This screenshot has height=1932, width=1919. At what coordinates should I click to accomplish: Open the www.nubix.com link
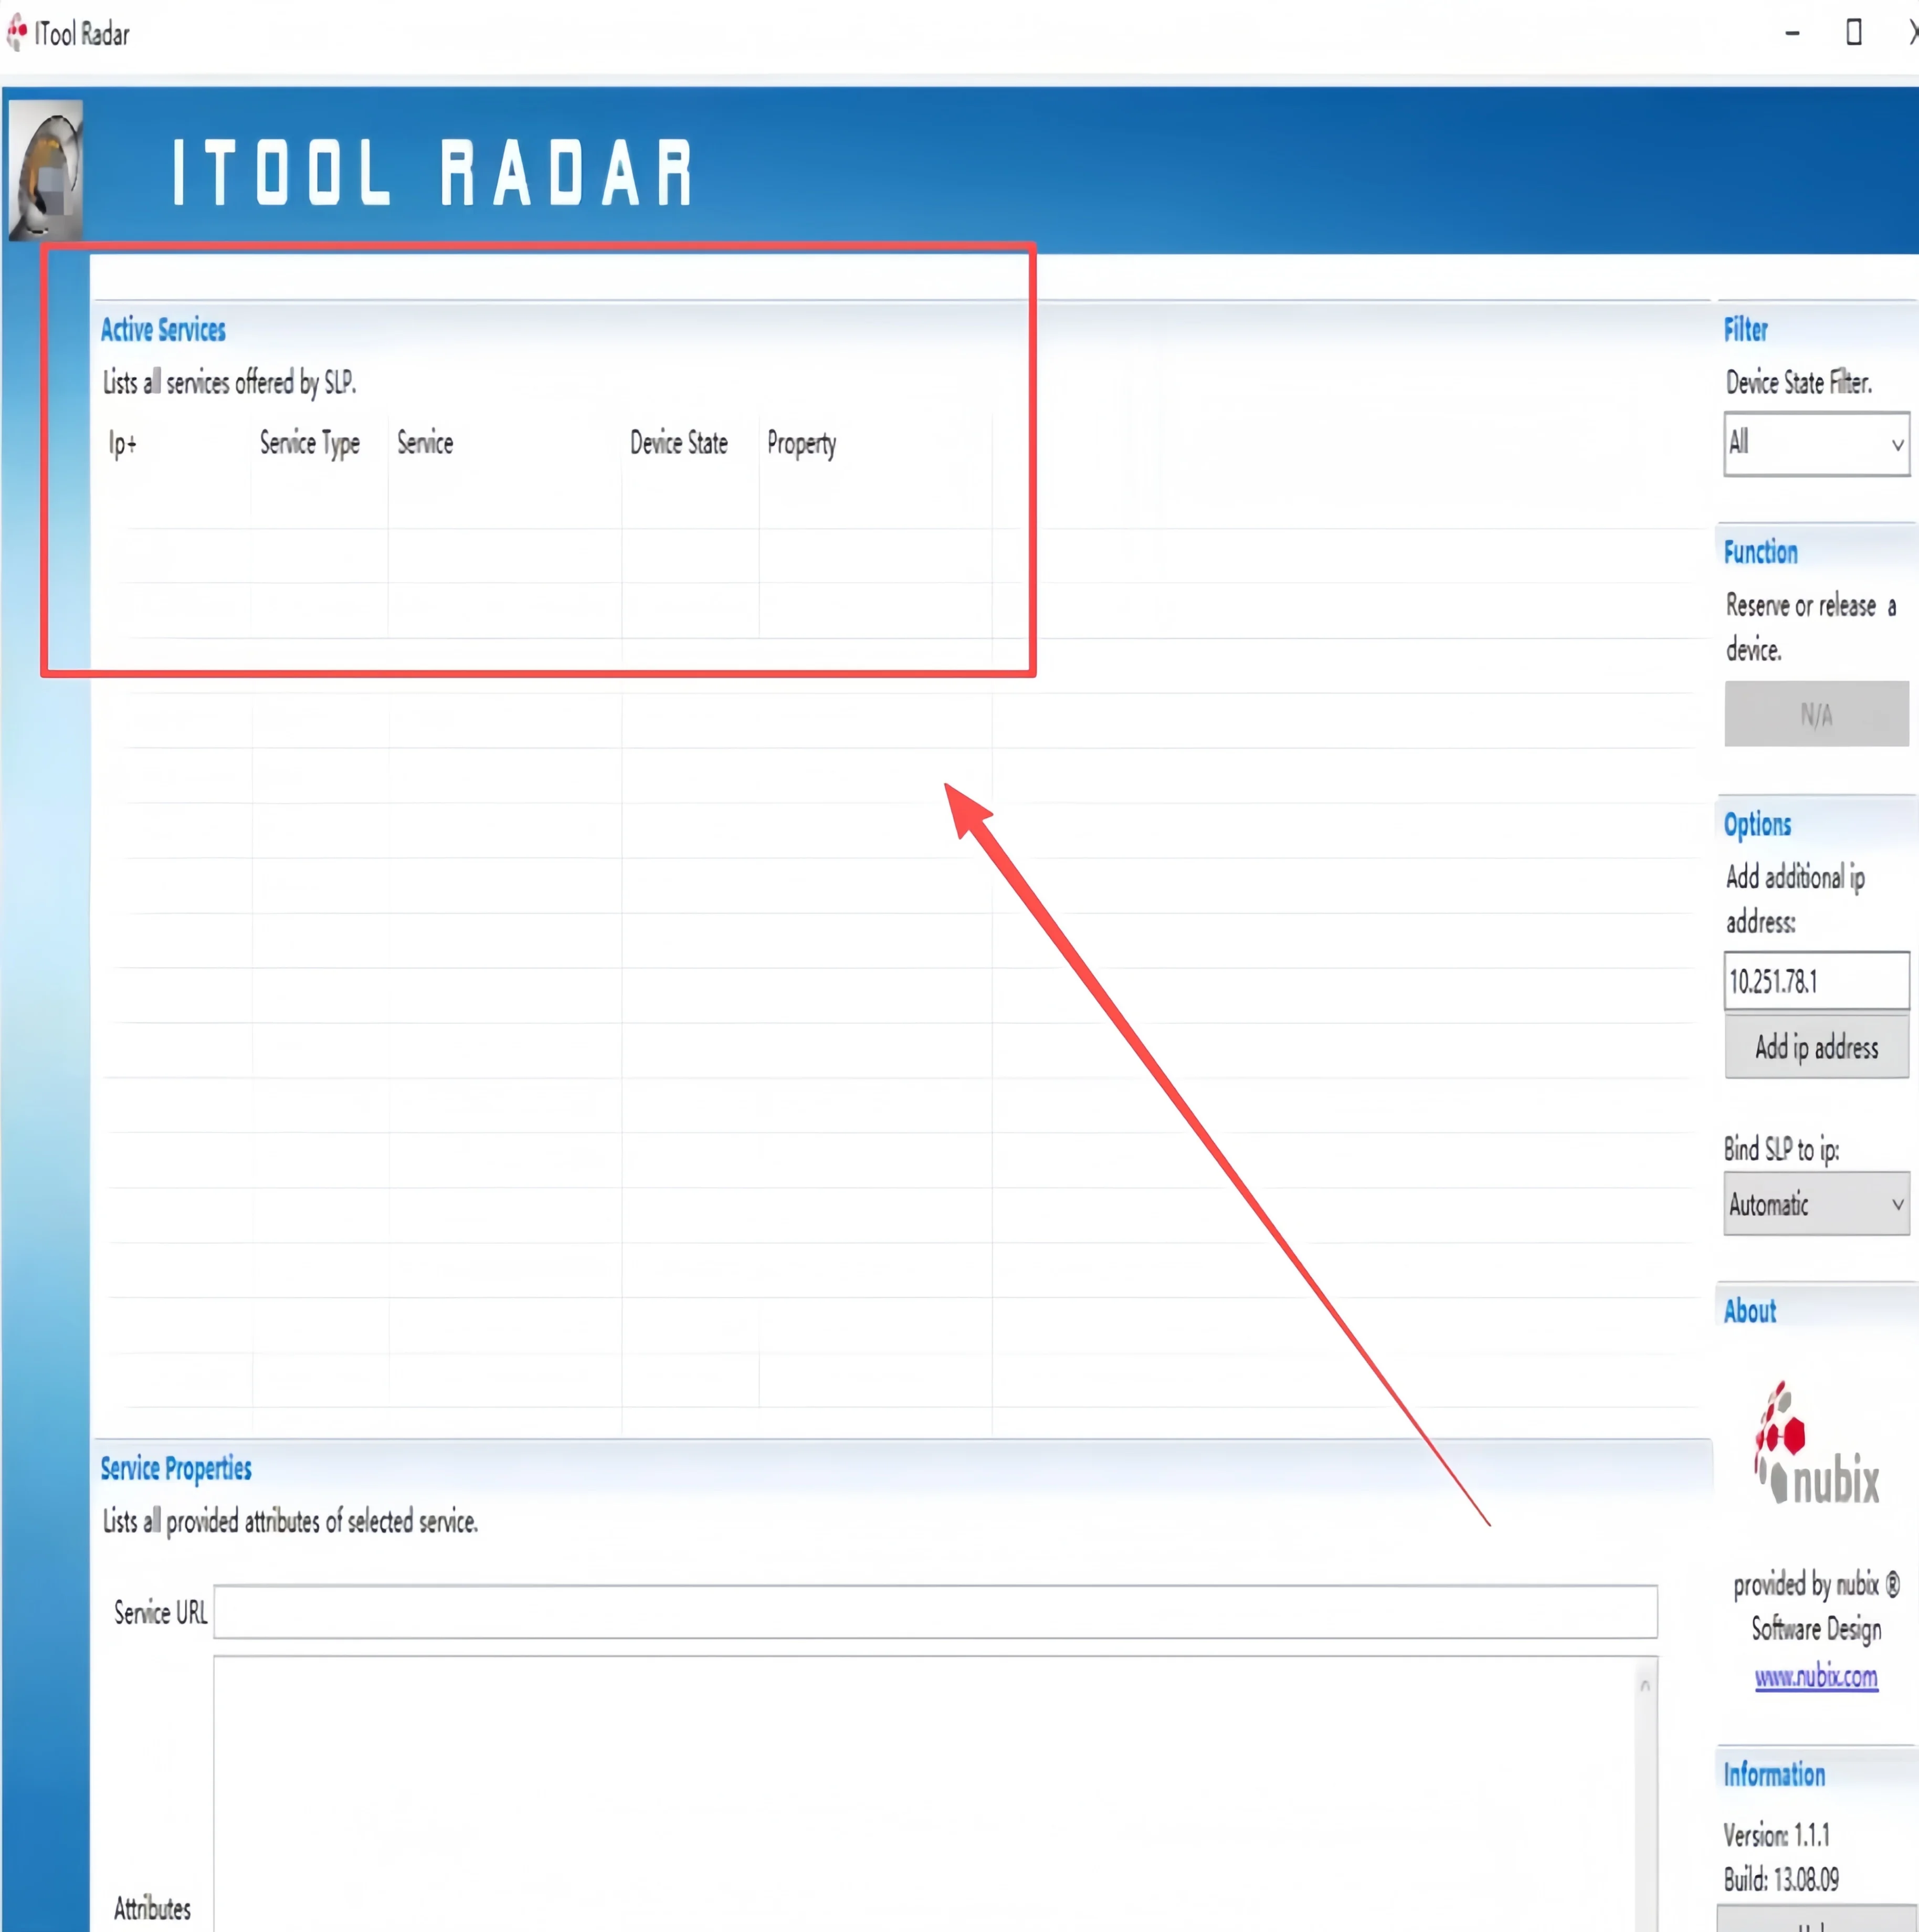point(1816,1677)
